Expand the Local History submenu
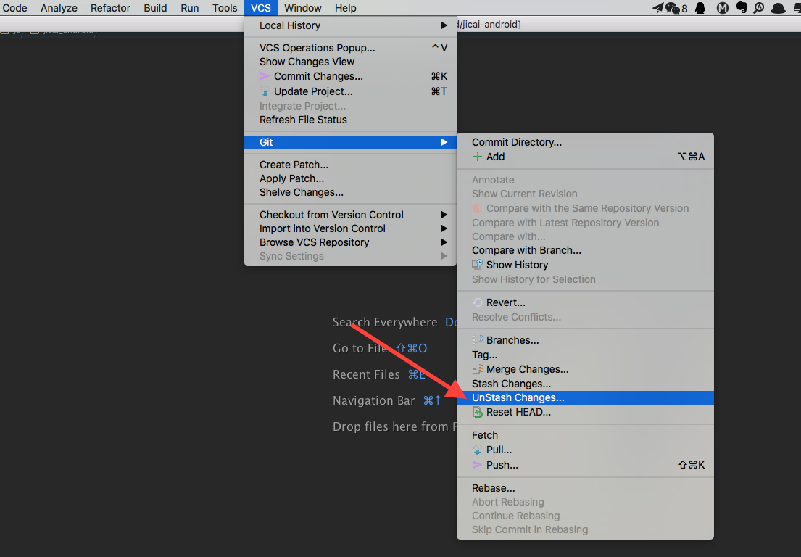The height and width of the screenshot is (557, 801). tap(350, 25)
